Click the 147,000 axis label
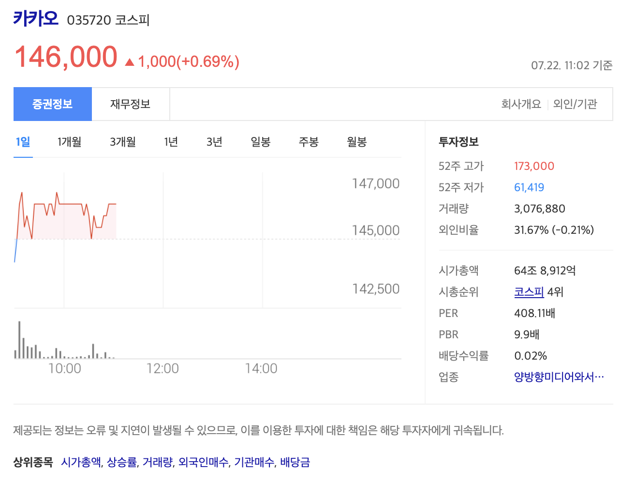This screenshot has width=621, height=483. click(x=376, y=184)
